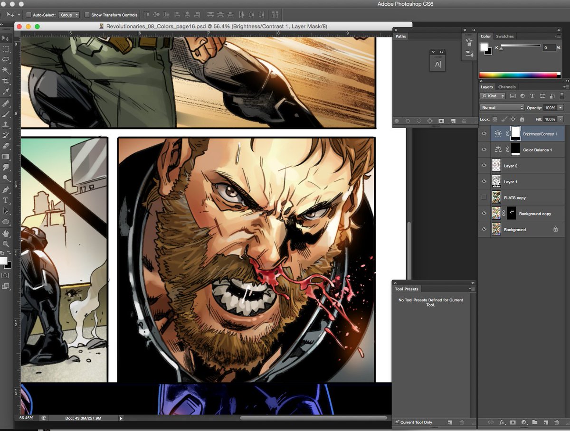Screen dimensions: 570x431
Task: Open the status bar info arrow
Action: (x=121, y=418)
